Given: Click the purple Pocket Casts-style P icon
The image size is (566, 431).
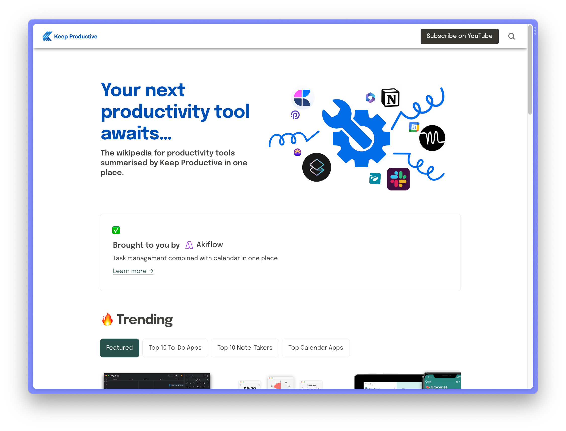Looking at the screenshot, I should (x=295, y=115).
